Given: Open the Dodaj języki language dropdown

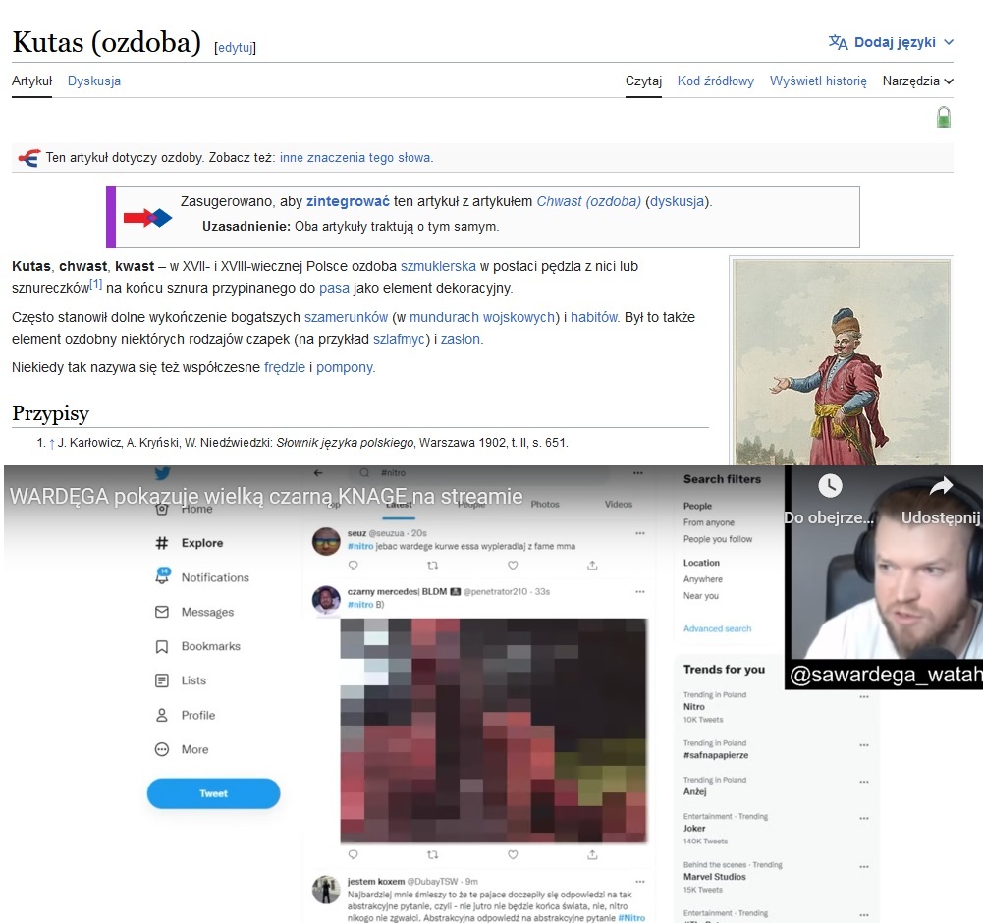Looking at the screenshot, I should [891, 42].
